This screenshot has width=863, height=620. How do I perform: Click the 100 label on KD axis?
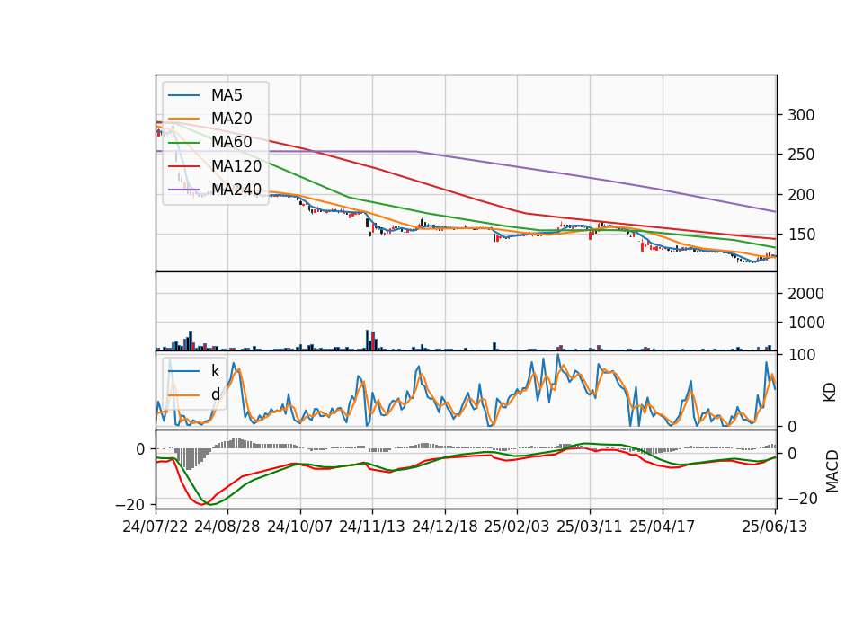coord(801,355)
